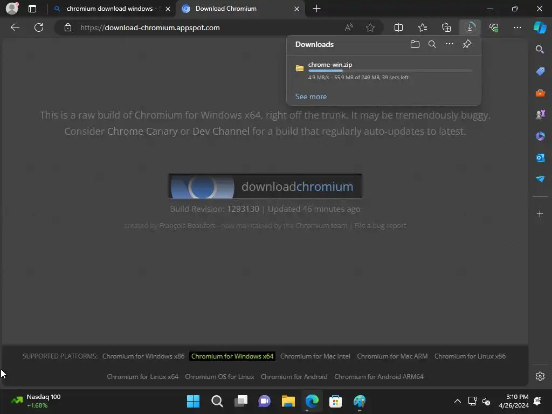This screenshot has height=414, width=552.
Task: Open Microsoft Store from taskbar
Action: 335,401
